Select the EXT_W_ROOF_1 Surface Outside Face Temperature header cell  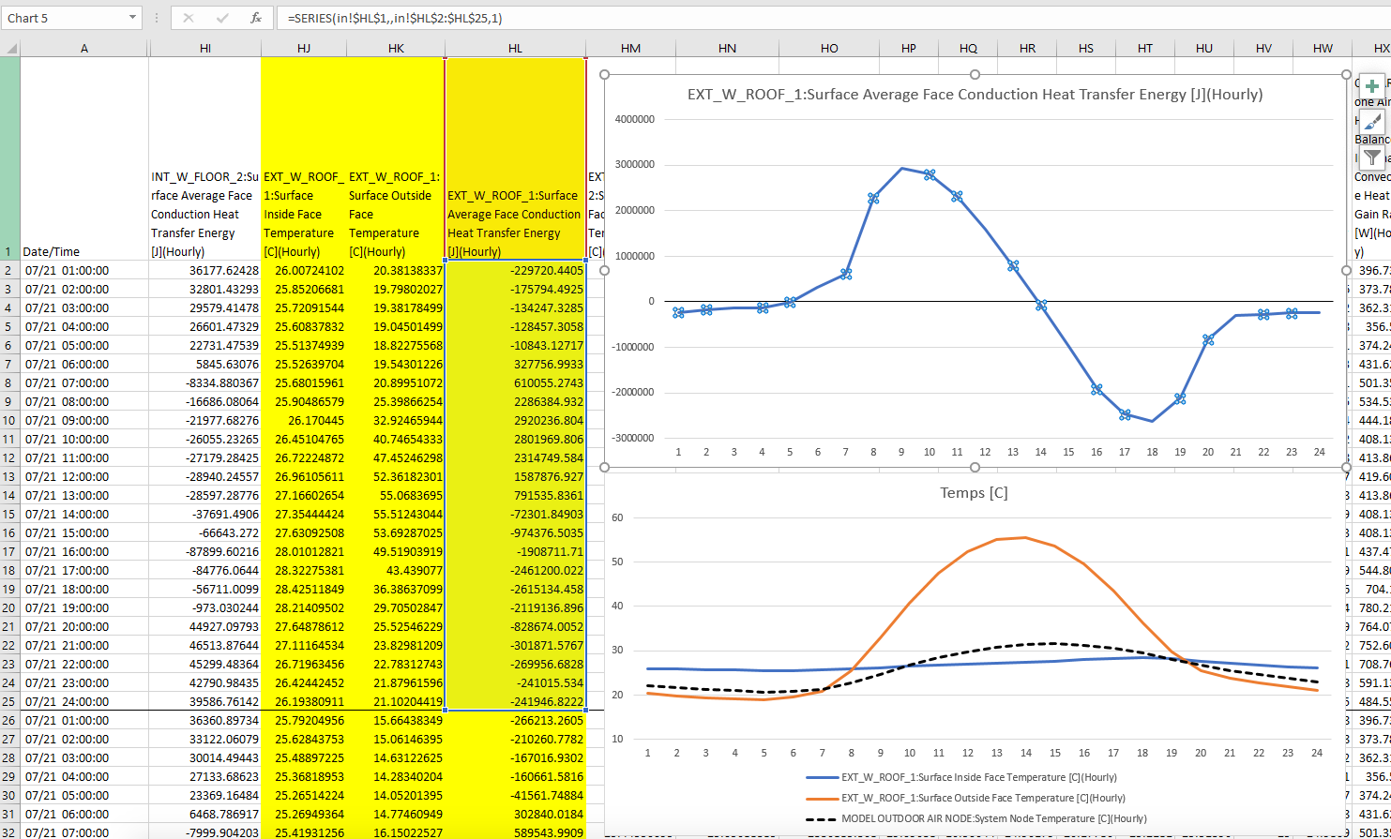[x=395, y=158]
